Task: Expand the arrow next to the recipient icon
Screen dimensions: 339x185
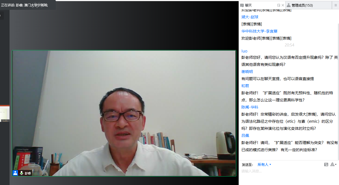Action: click(336, 165)
